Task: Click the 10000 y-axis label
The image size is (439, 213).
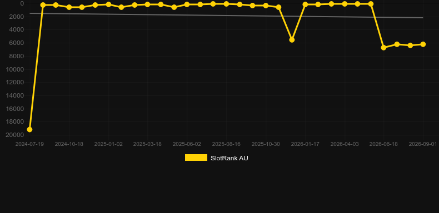Action: (x=15, y=69)
